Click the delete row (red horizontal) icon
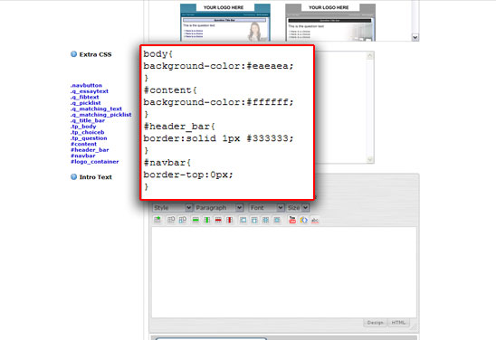496x340 pixels. coord(218,220)
